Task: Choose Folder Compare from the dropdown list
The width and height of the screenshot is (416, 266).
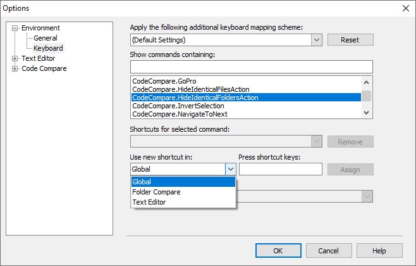Action: 183,192
